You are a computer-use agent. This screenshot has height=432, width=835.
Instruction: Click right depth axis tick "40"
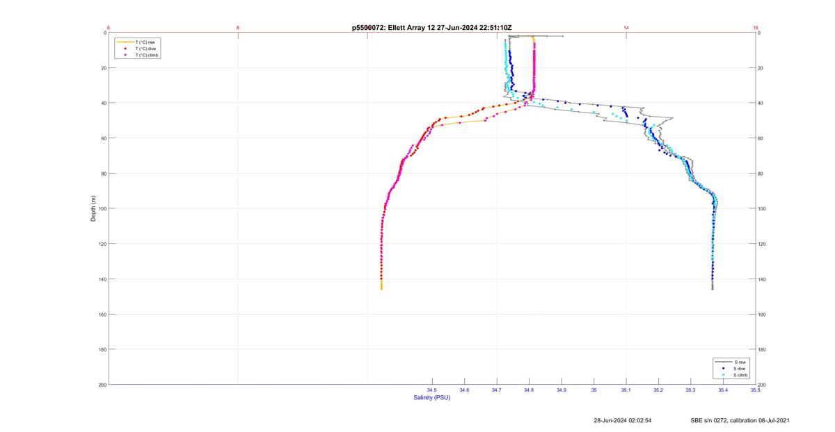pos(761,103)
